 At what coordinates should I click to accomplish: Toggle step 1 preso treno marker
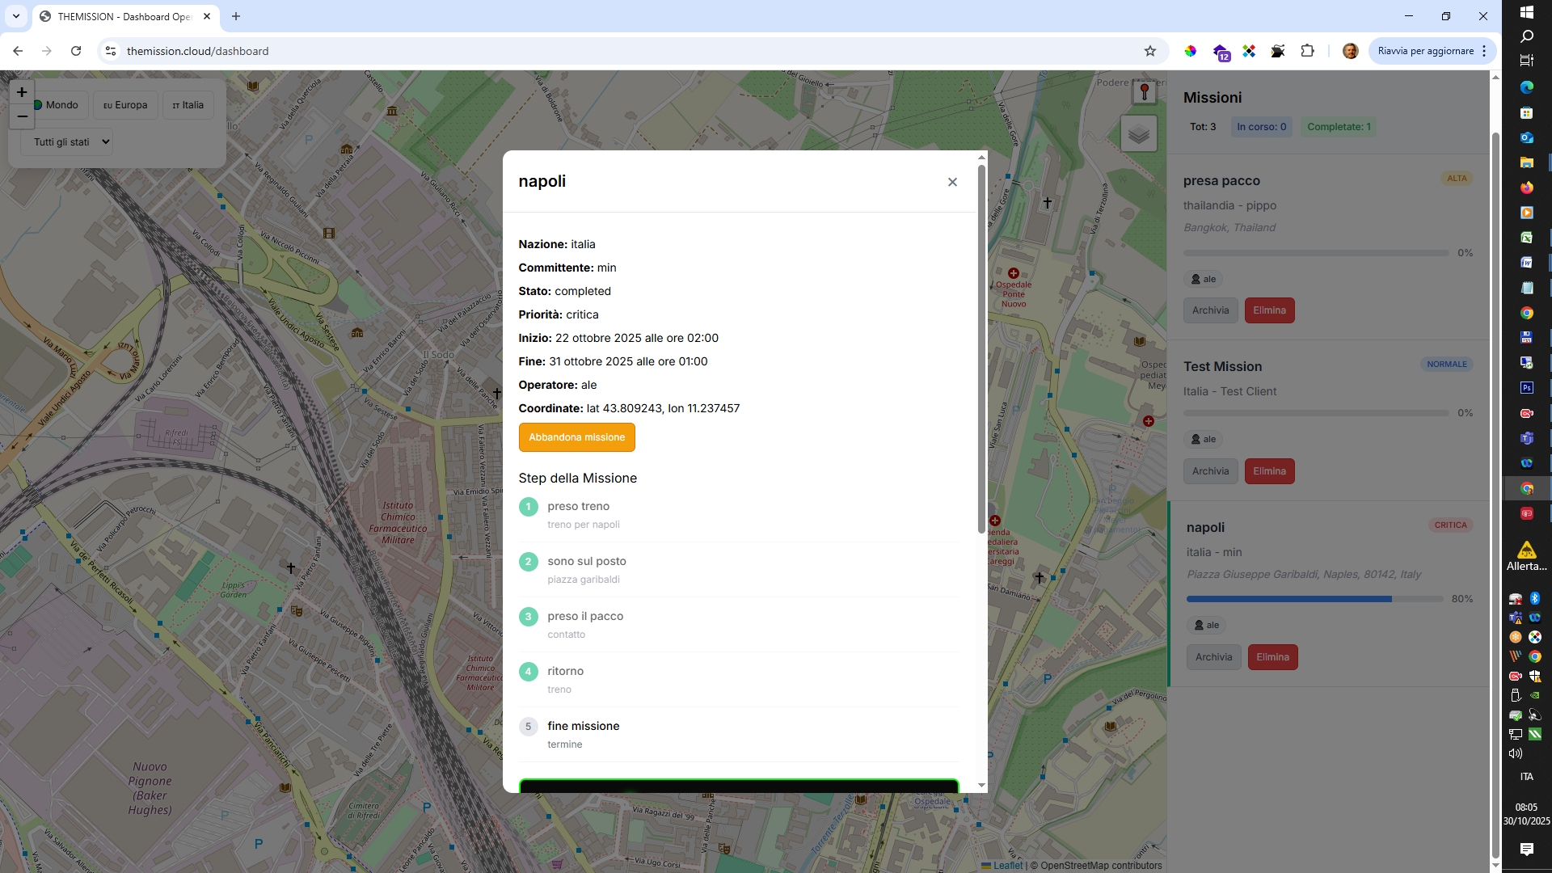click(528, 507)
